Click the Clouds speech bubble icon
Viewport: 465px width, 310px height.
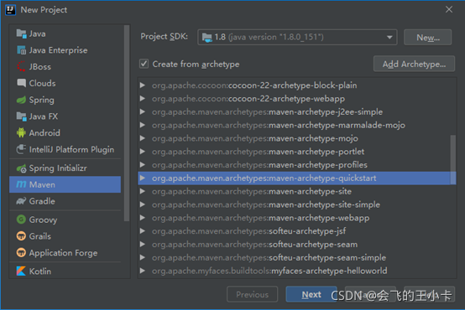coord(21,83)
